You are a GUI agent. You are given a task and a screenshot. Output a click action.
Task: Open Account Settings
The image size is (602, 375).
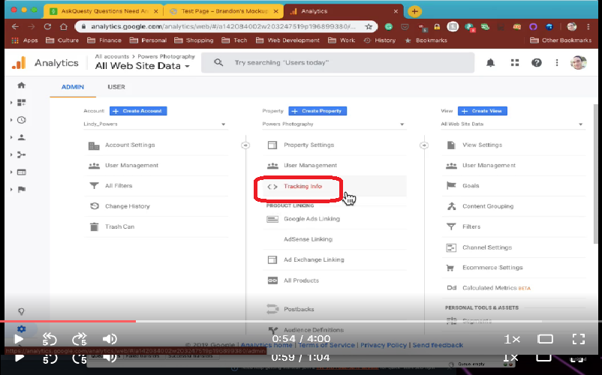pyautogui.click(x=130, y=145)
